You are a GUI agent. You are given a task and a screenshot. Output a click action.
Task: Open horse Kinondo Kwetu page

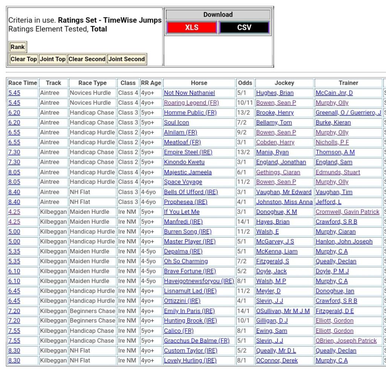(184, 162)
